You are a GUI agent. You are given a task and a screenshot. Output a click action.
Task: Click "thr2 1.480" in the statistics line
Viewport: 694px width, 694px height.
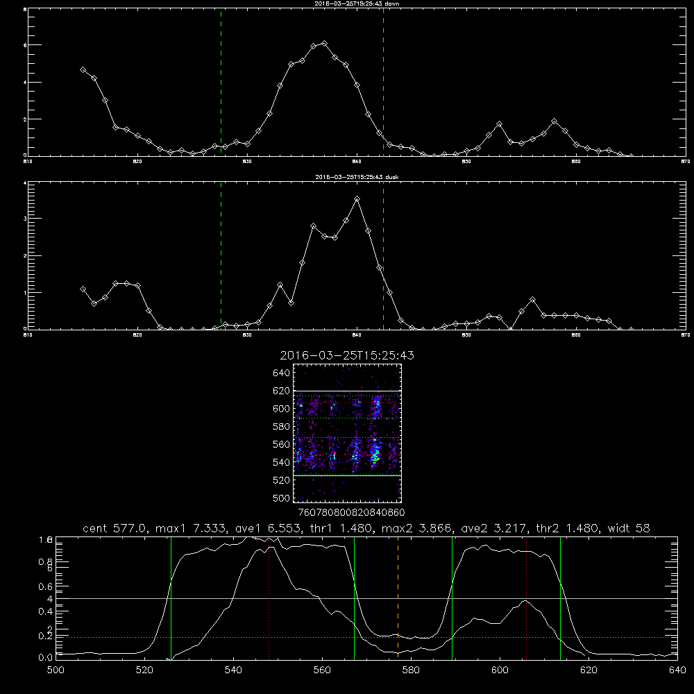[x=568, y=528]
